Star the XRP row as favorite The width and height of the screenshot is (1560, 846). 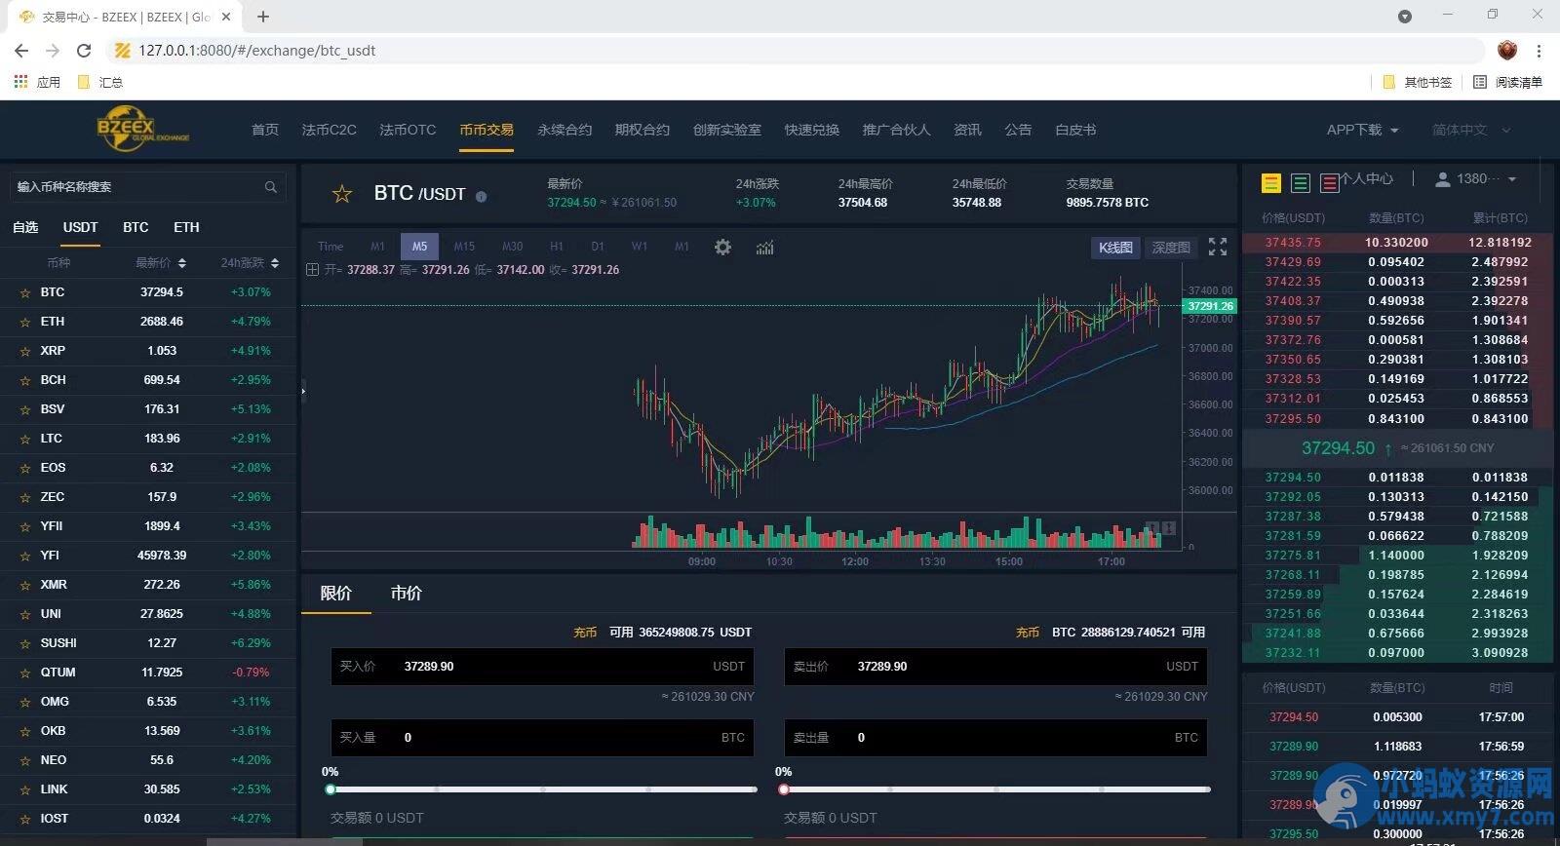(x=25, y=351)
